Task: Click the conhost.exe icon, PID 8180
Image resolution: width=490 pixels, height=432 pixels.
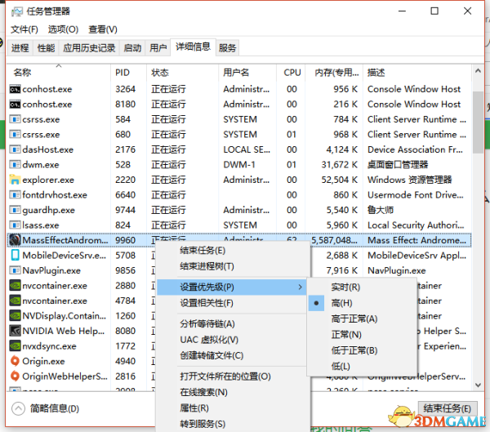Action: [15, 105]
